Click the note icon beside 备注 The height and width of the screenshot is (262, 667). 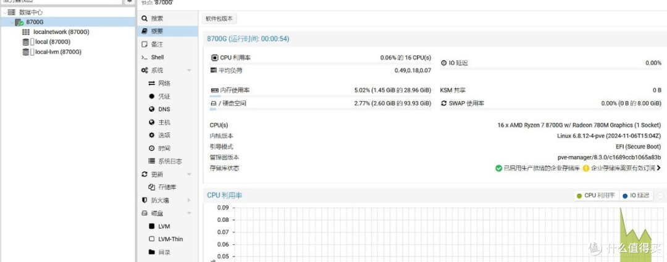pos(145,44)
